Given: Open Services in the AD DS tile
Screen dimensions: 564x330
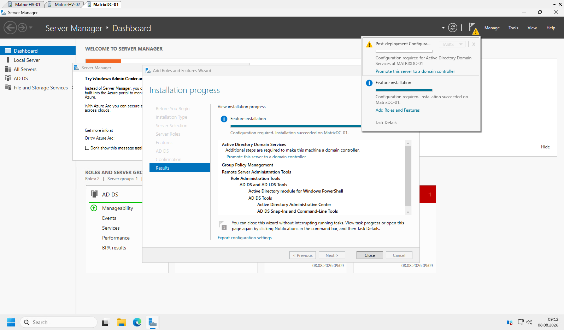Looking at the screenshot, I should click(x=111, y=228).
